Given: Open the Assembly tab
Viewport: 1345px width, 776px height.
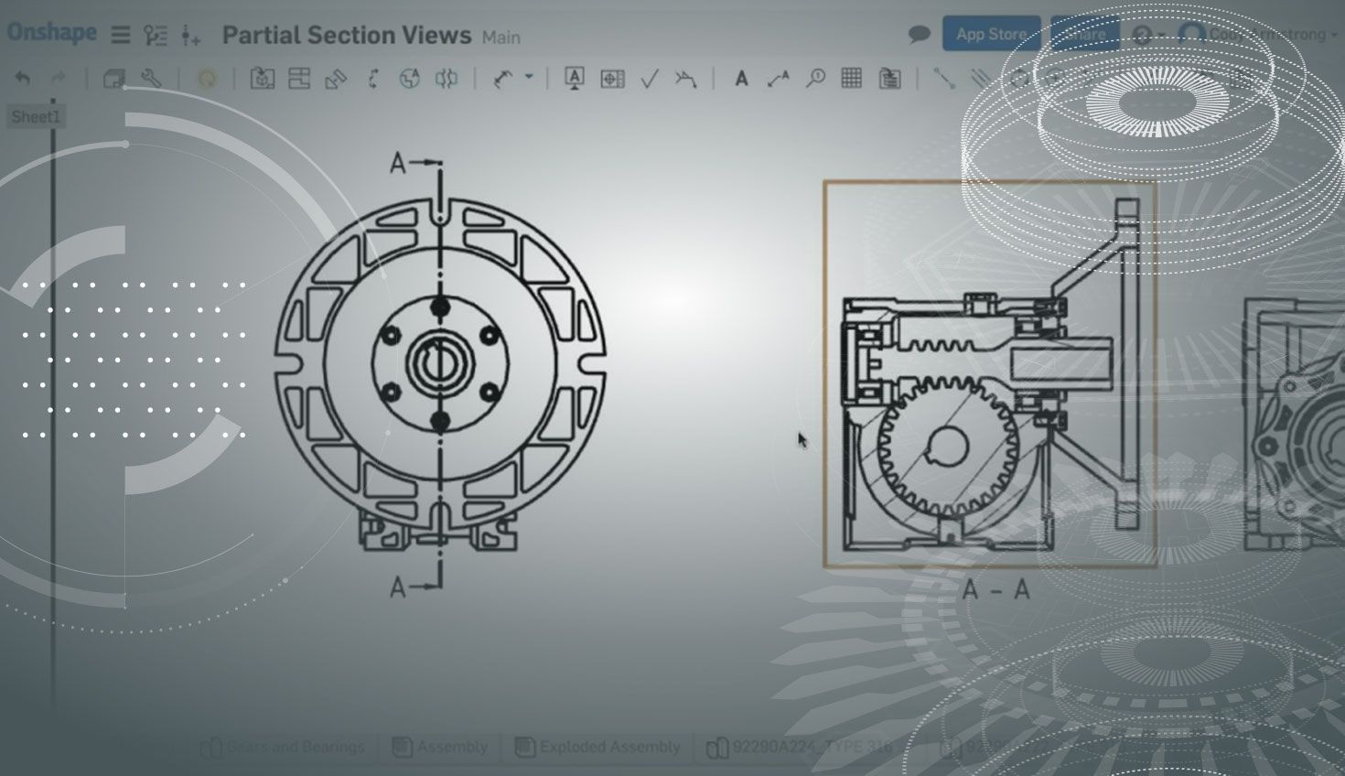Looking at the screenshot, I should point(441,748).
